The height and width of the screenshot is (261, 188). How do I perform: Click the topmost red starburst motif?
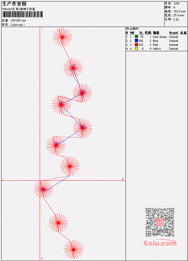62,37
